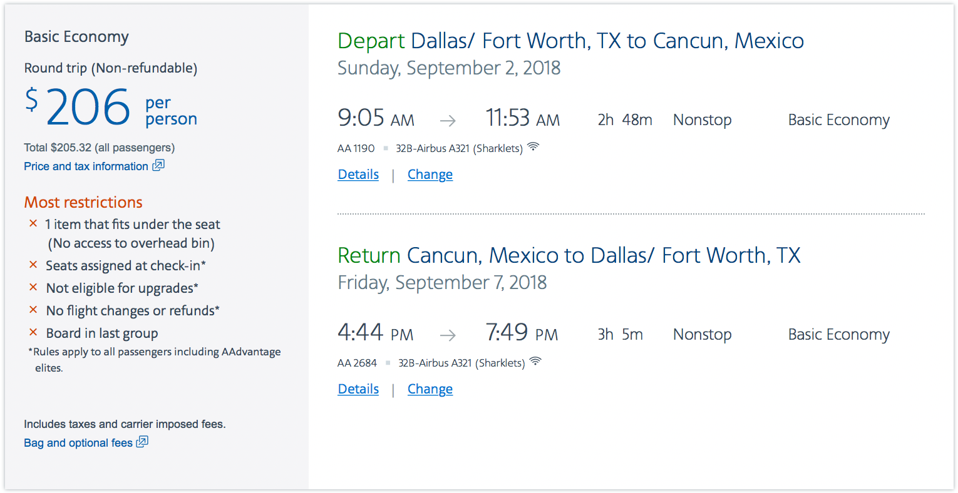Click the red X beside Seats assigned at check-in
The width and height of the screenshot is (958, 493).
(33, 265)
